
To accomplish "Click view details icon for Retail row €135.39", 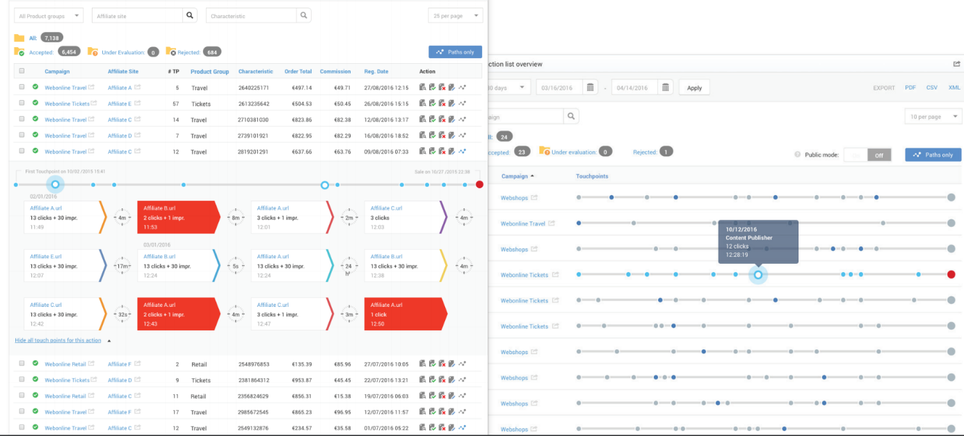I will (422, 364).
